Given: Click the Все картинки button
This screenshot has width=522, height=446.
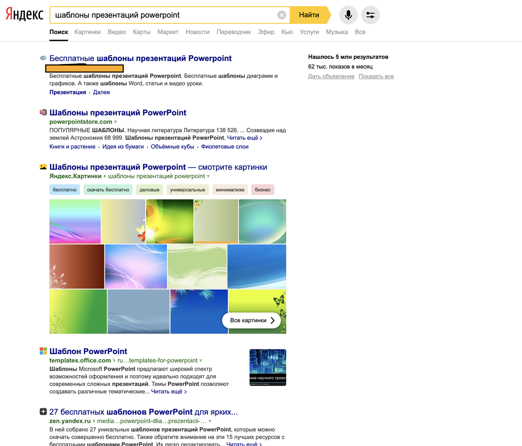Looking at the screenshot, I should [x=252, y=320].
